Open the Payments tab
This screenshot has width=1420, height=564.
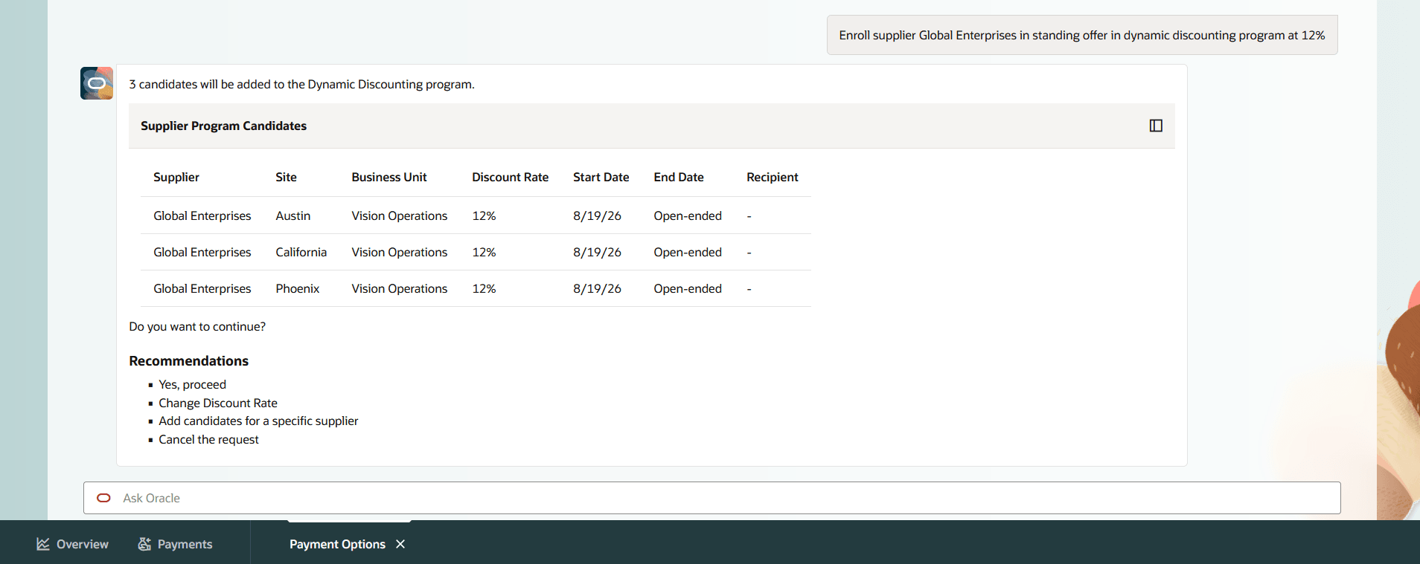coord(175,544)
